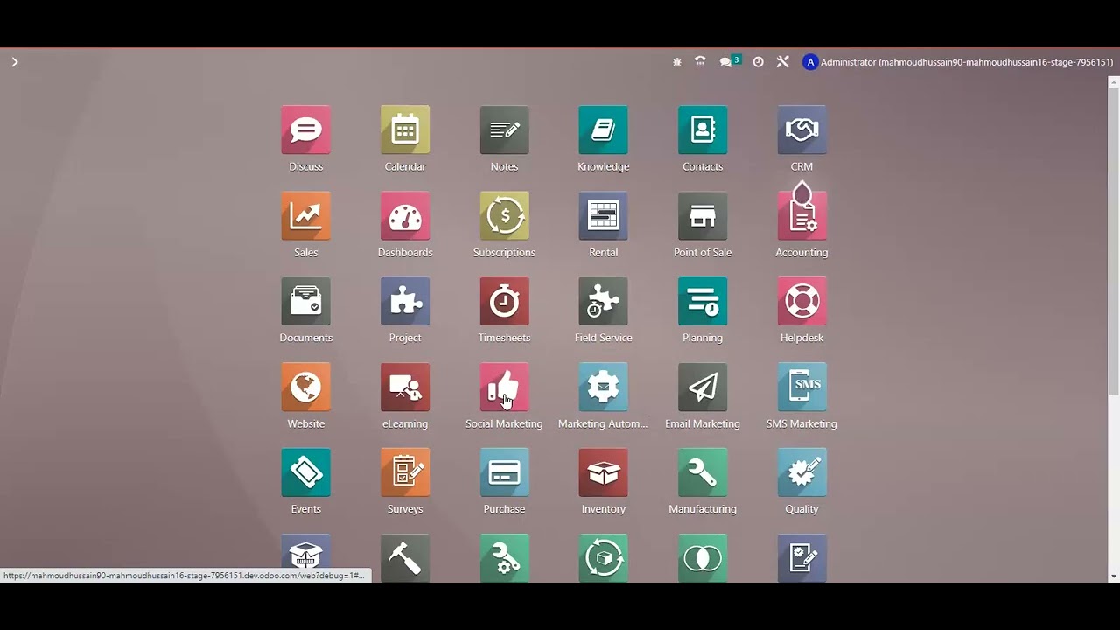Screen dimensions: 1120x630
Task: Open the Inventory app
Action: point(603,472)
